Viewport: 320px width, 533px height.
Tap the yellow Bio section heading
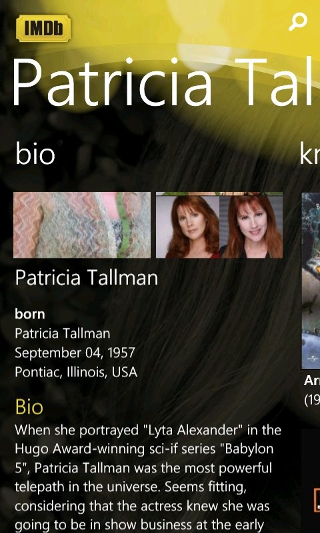tap(29, 407)
